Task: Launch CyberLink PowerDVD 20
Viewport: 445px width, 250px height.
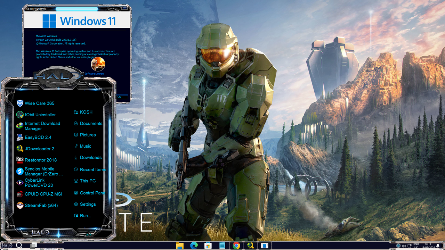Action: [x=35, y=183]
